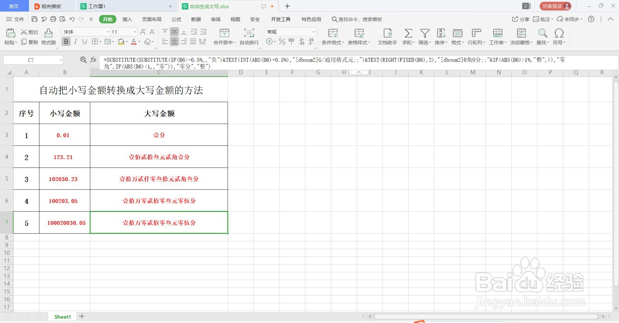
Task: Click the Freeze Panes (冻结窗格) icon
Action: [521, 33]
